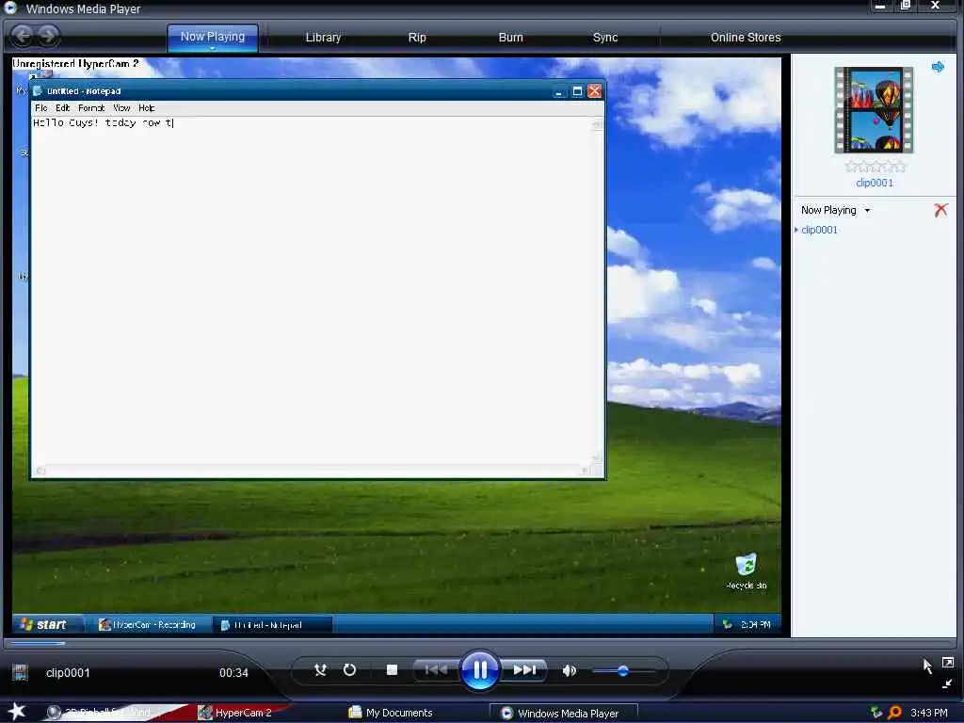Screen dimensions: 964x723
Task: Close the list pane with red X
Action: pyautogui.click(x=940, y=210)
